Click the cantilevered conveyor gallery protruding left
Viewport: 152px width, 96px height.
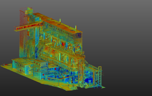click(29, 27)
